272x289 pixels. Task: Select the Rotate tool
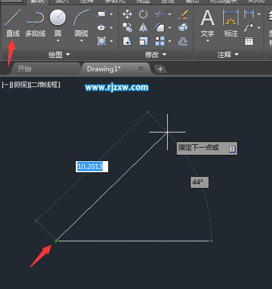[143, 14]
